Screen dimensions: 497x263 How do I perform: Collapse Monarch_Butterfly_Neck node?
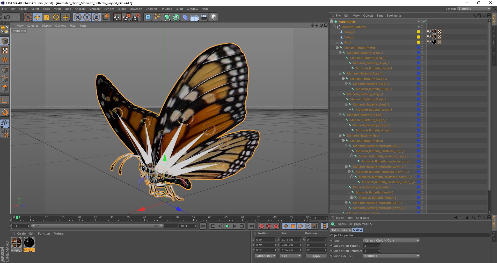(340, 135)
